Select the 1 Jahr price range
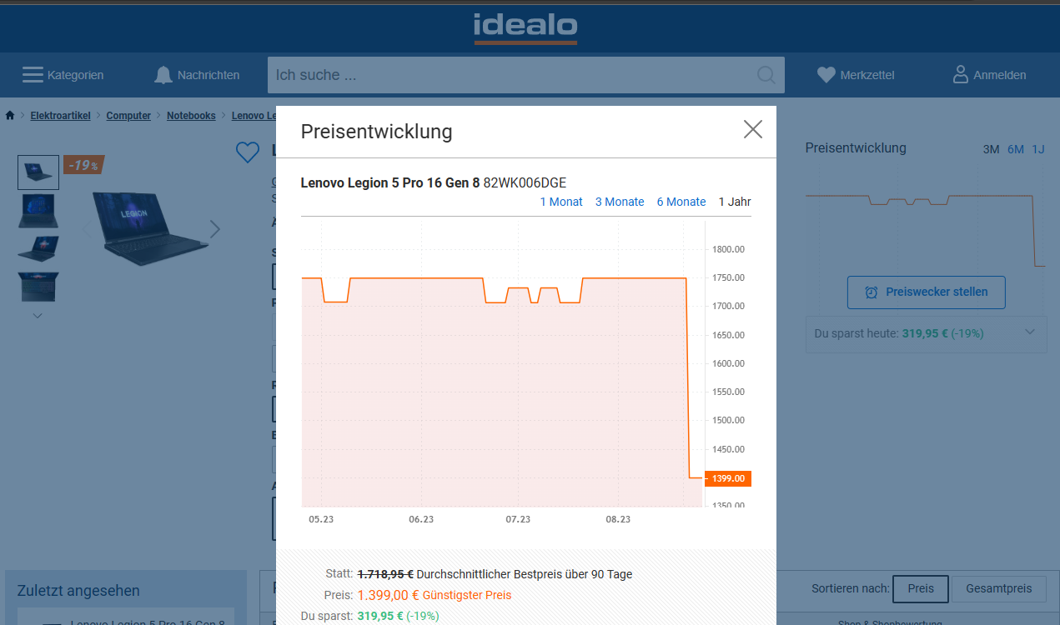This screenshot has height=625, width=1060. tap(735, 202)
